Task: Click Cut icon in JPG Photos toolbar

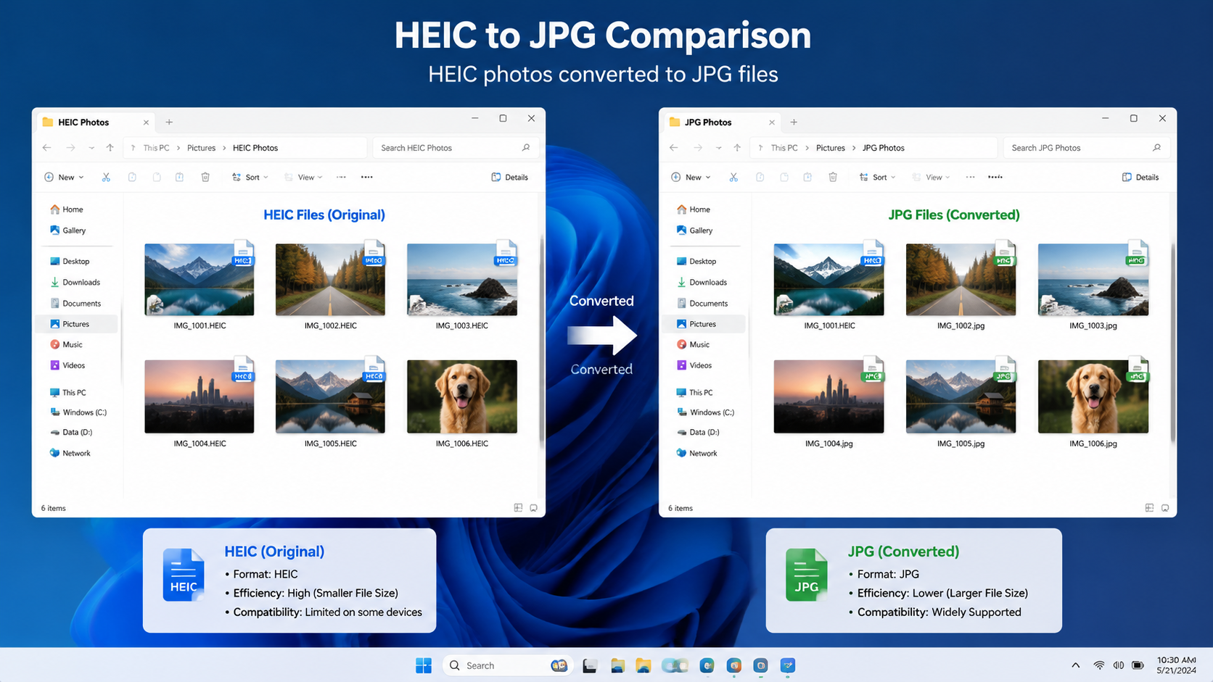Action: click(733, 177)
